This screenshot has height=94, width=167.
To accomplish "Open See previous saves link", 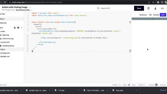I will (x=23, y=10).
